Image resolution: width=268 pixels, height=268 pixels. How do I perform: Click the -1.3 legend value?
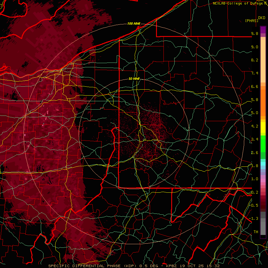[254, 219]
